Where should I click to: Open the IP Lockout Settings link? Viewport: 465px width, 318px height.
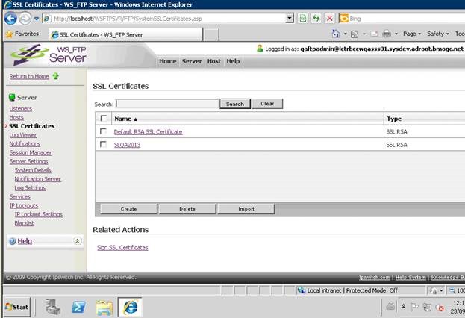(39, 214)
